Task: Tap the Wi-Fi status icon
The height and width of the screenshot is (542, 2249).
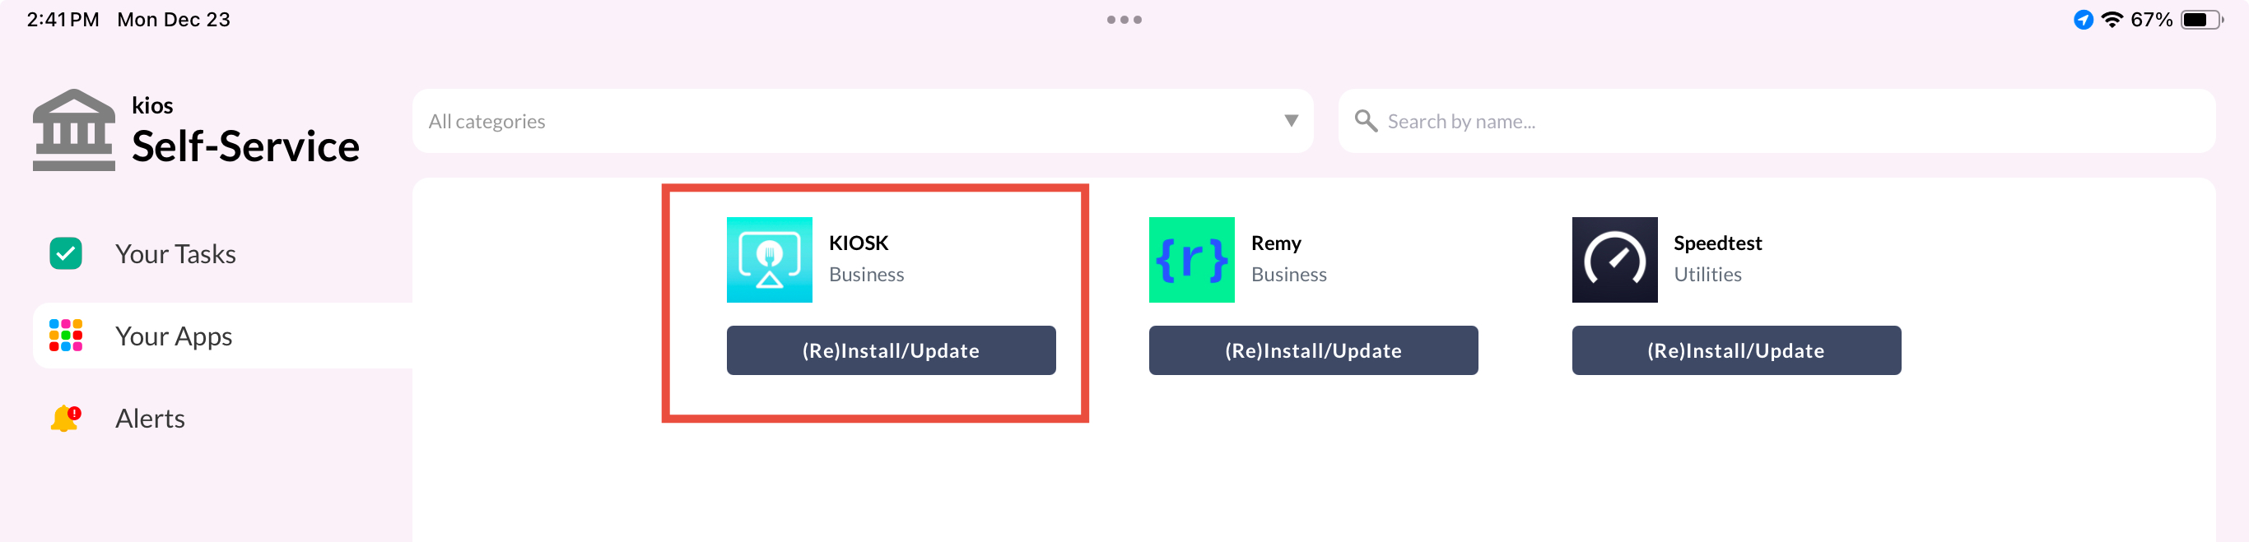Action: pos(2112,19)
